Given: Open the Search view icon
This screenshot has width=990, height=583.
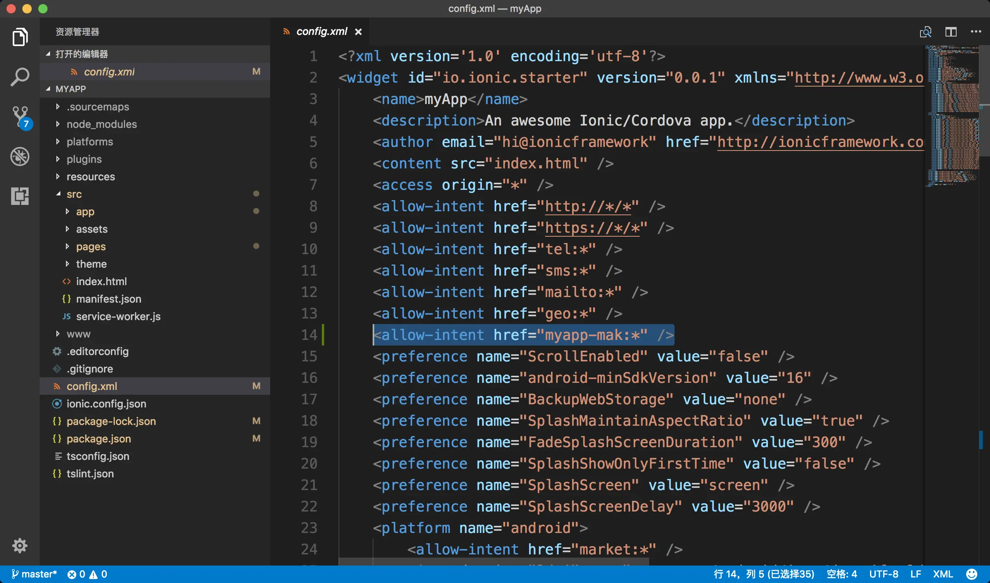Looking at the screenshot, I should pyautogui.click(x=20, y=77).
